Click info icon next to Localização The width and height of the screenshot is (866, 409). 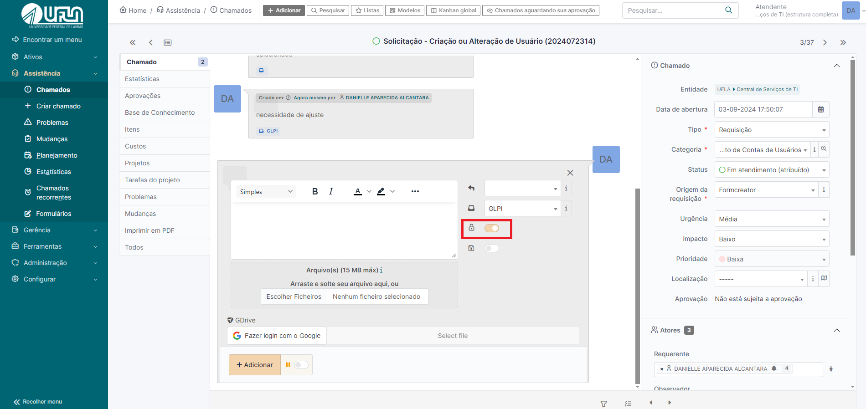813,279
